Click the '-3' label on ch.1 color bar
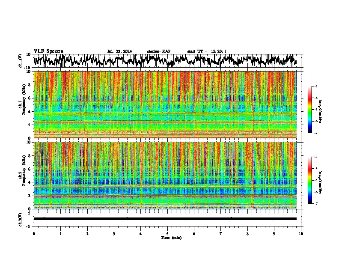339x262 pixels. click(x=315, y=86)
